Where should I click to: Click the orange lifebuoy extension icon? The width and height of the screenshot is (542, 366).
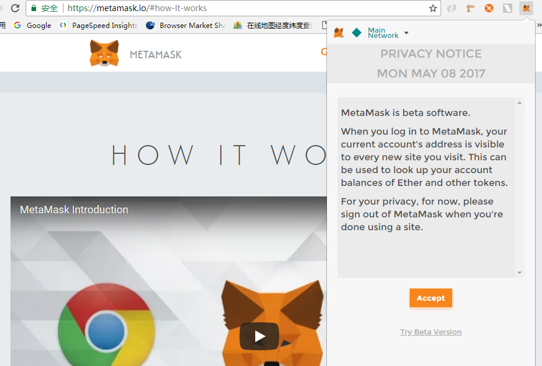489,8
